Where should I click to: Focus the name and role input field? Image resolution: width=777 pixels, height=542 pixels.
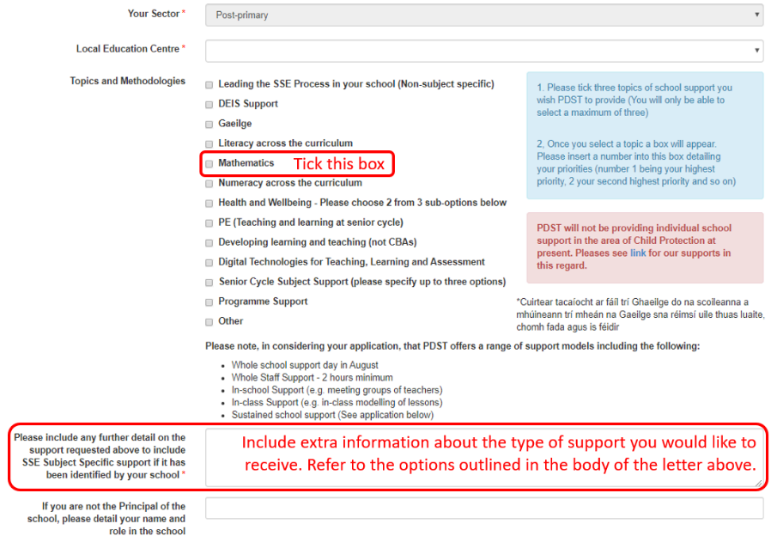click(483, 509)
